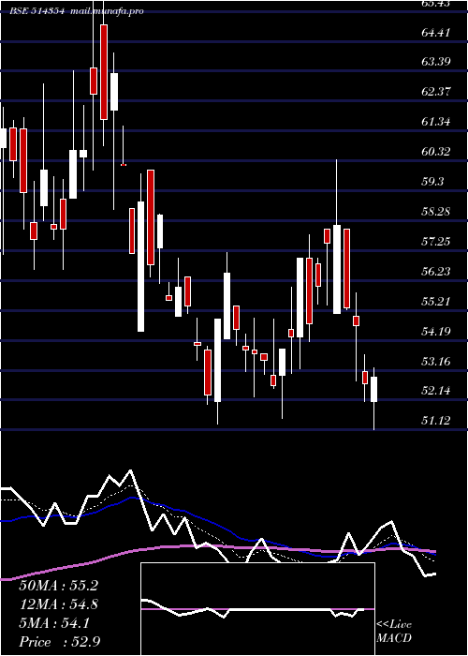Screen dimensions: 468x656
Task: Select the 5MA : 54.1 readout
Action: (54, 623)
